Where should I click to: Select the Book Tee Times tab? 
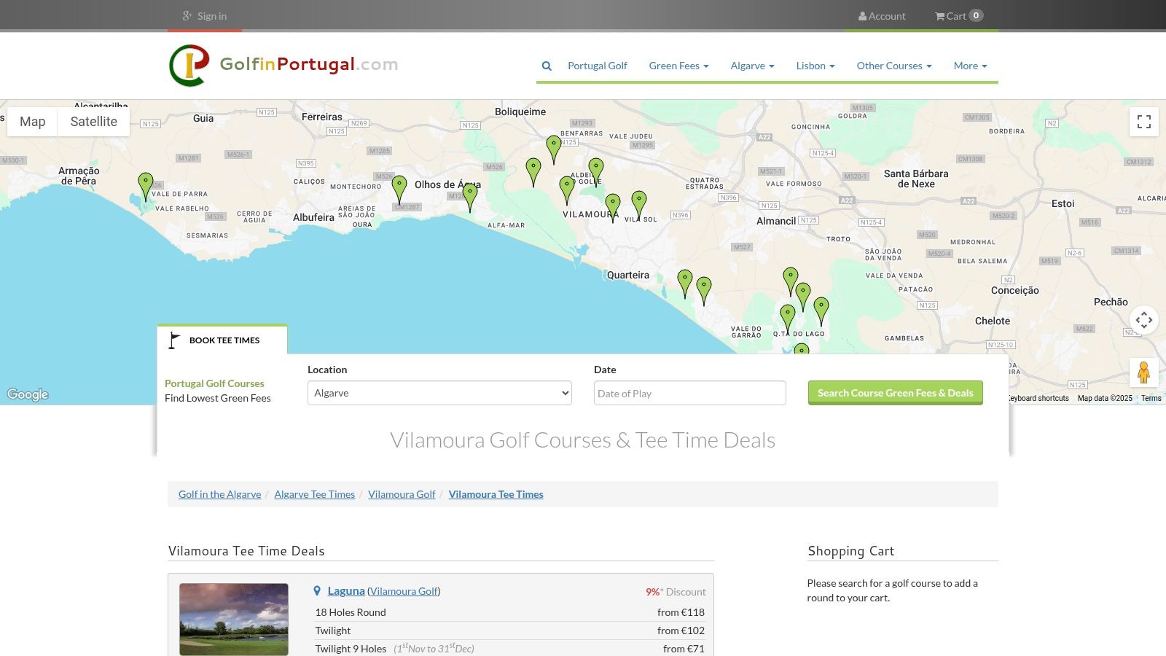pyautogui.click(x=222, y=340)
